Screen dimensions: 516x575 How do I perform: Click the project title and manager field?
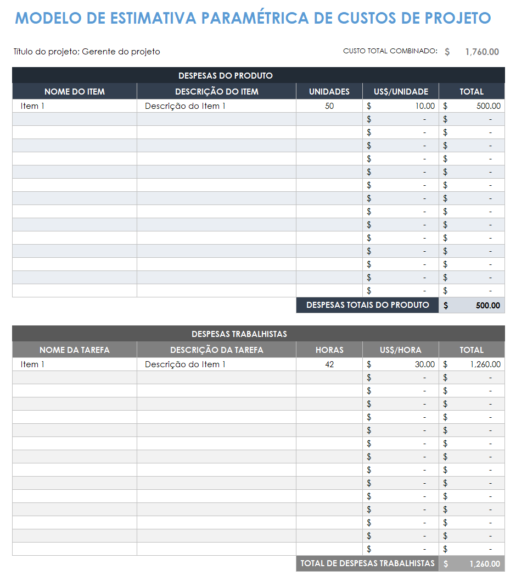(87, 51)
